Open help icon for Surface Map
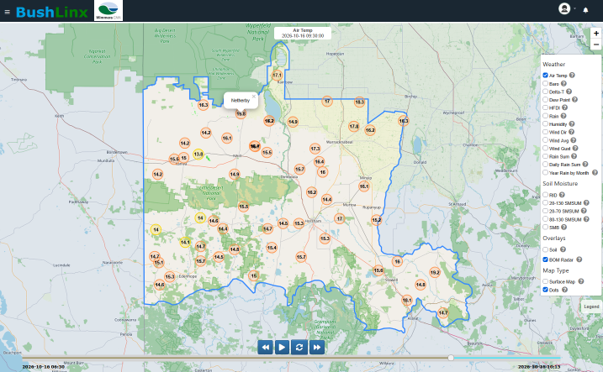 click(x=581, y=281)
